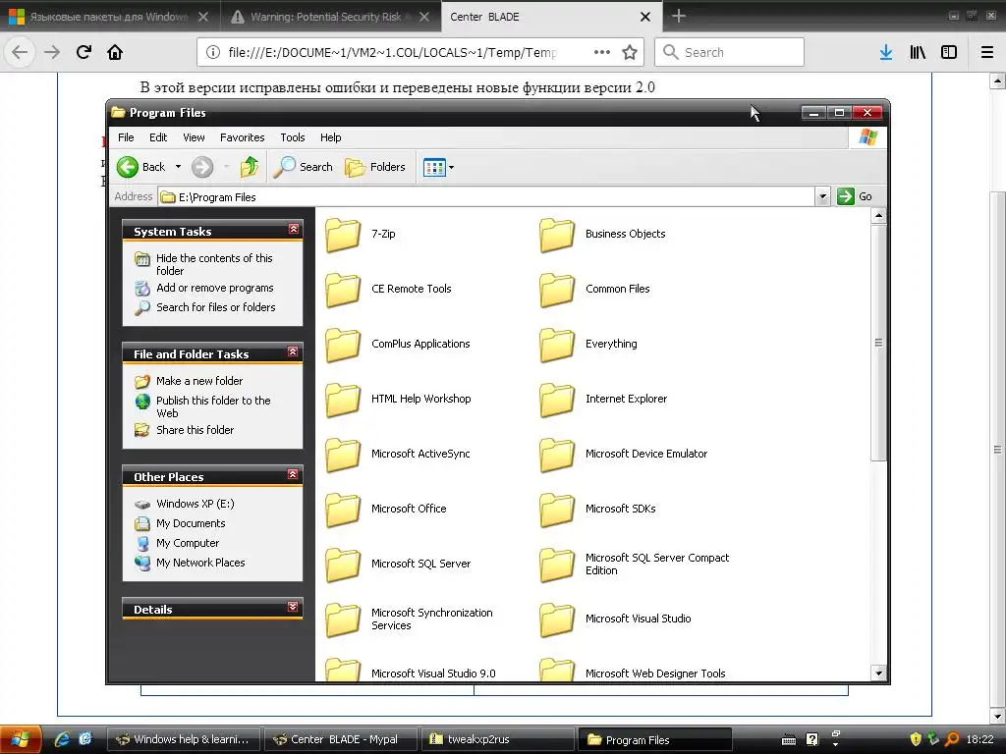
Task: Click the Firefox Home button
Action: coord(115,52)
